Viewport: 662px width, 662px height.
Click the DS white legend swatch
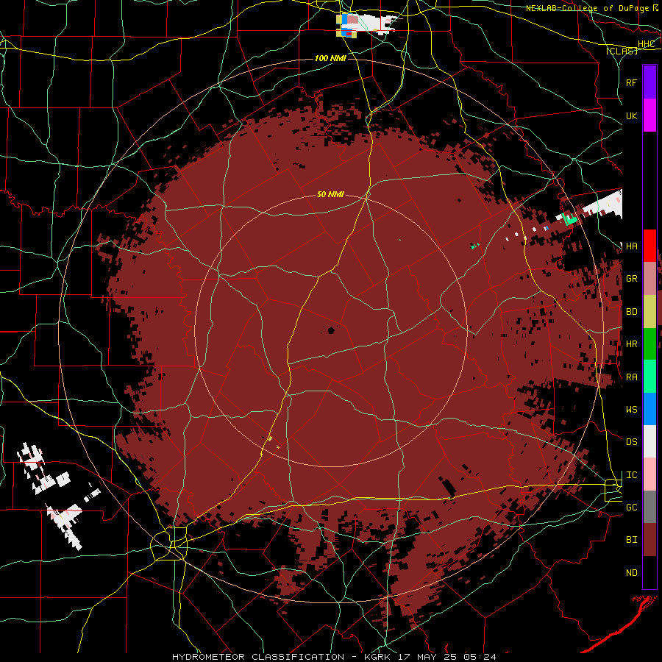point(649,441)
